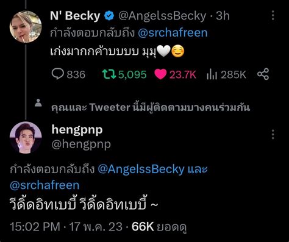Open the three-dot menu on hengpnp's tweet

point(273,134)
